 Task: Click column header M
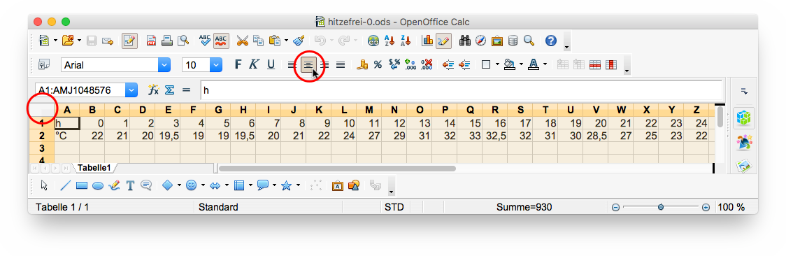coord(369,110)
